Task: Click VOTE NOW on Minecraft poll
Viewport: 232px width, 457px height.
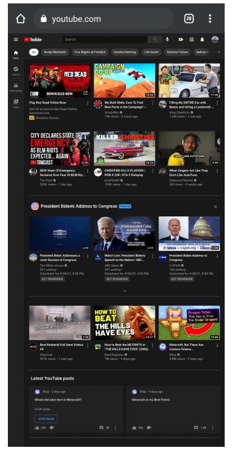Action: 46,419
